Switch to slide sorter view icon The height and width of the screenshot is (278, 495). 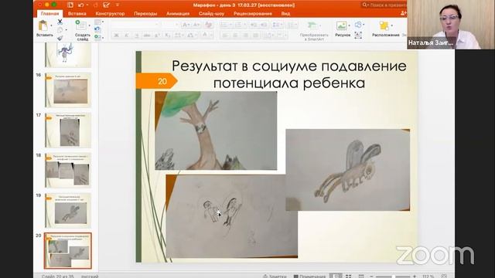point(348,276)
